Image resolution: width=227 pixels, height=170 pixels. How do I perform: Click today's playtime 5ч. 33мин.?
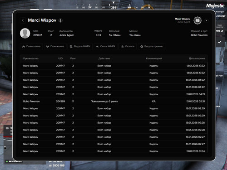tap(115, 35)
